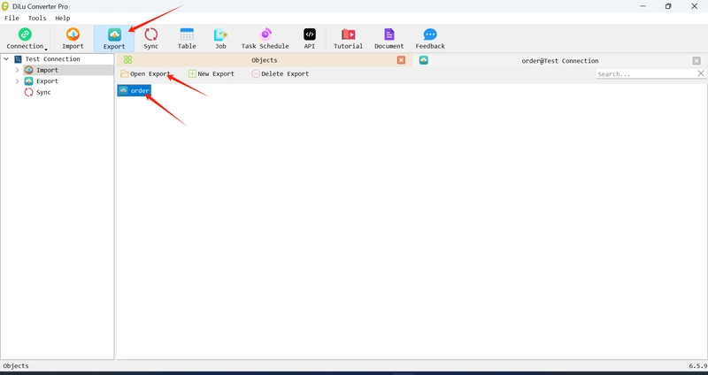This screenshot has height=375, width=708.
Task: Clear the search box with X
Action: (701, 73)
